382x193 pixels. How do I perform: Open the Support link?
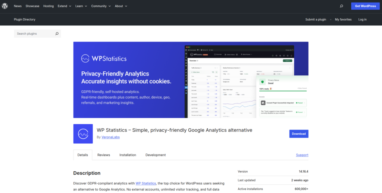pyautogui.click(x=302, y=155)
